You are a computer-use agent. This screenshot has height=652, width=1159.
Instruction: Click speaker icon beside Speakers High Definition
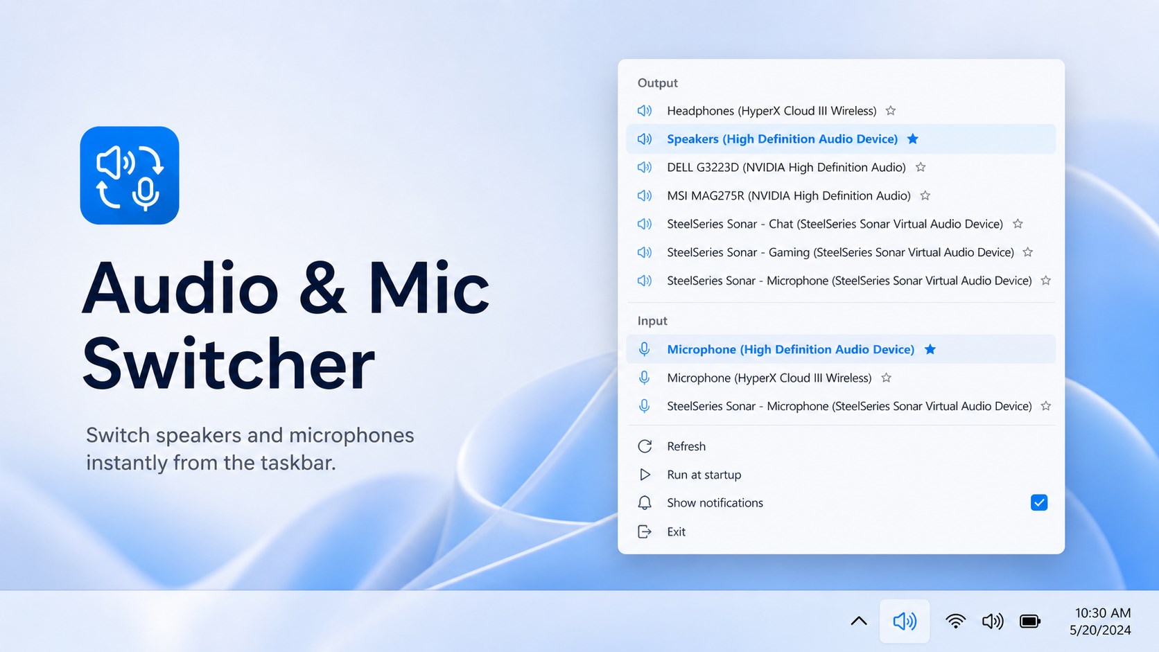click(x=645, y=139)
